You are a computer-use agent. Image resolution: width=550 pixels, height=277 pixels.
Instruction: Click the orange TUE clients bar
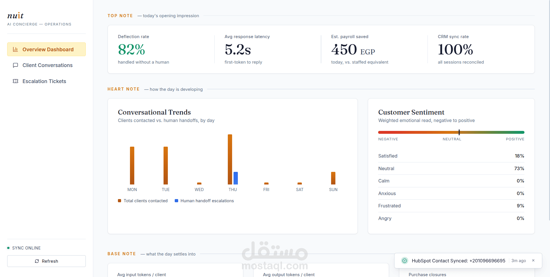pyautogui.click(x=166, y=166)
